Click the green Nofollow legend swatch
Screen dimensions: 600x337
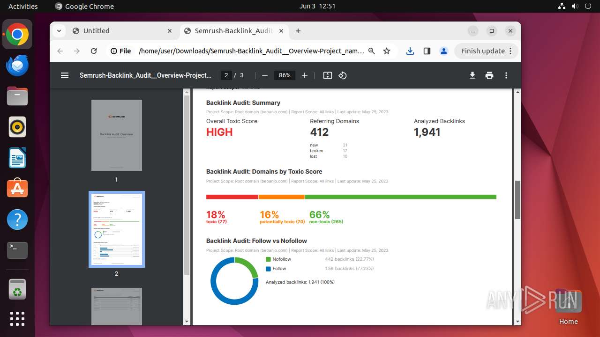pyautogui.click(x=268, y=259)
